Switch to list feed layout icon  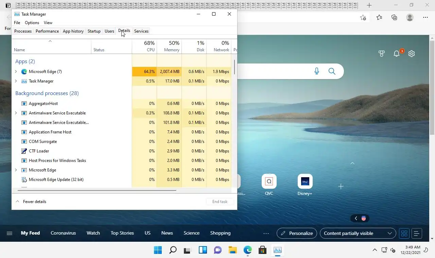417,233
